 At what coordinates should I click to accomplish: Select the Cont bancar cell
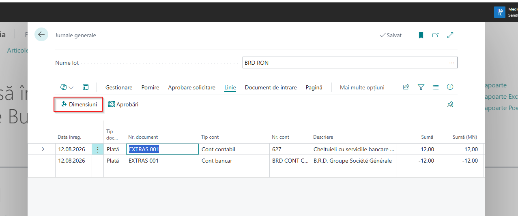tap(234, 161)
